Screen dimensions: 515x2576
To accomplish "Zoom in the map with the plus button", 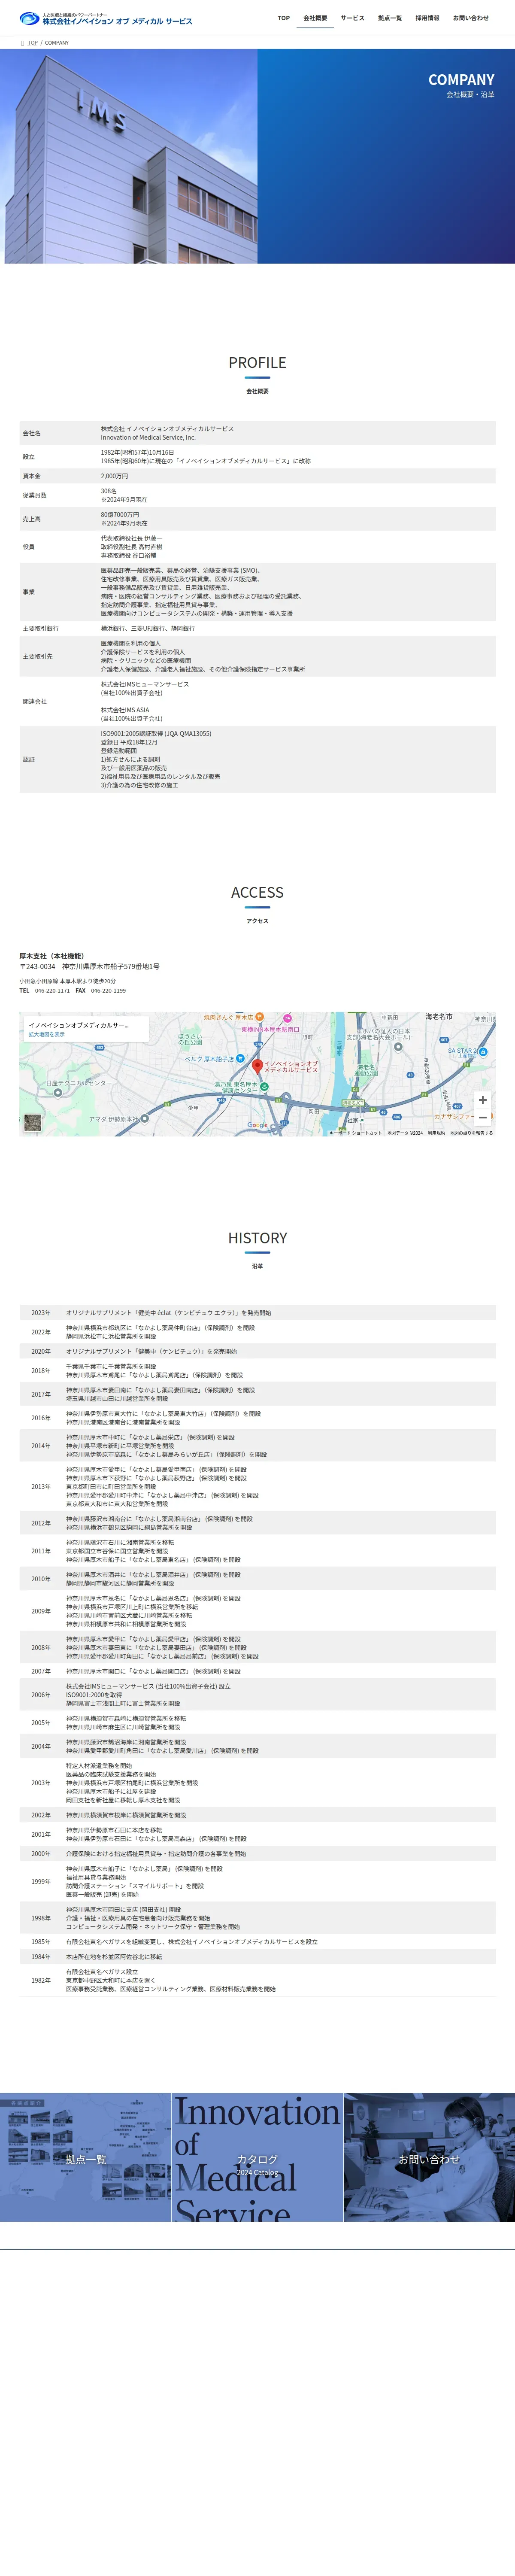I will 482,1099.
